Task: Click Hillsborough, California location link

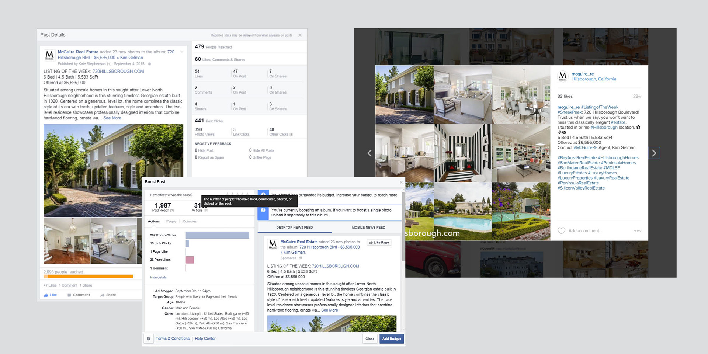Action: 594,79
